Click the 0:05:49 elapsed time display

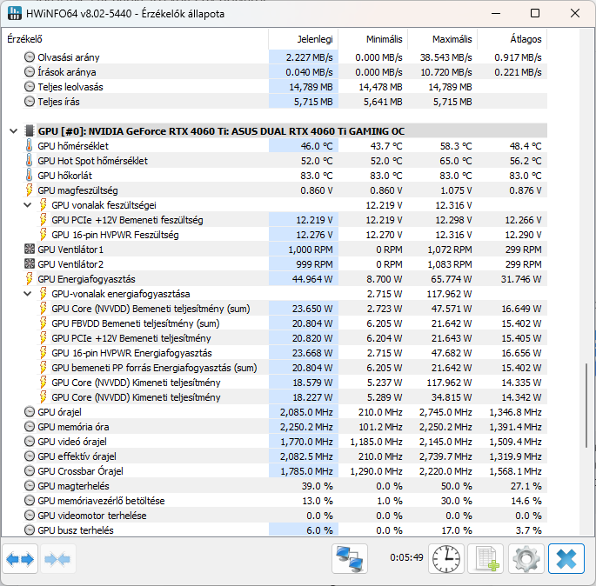click(x=406, y=557)
